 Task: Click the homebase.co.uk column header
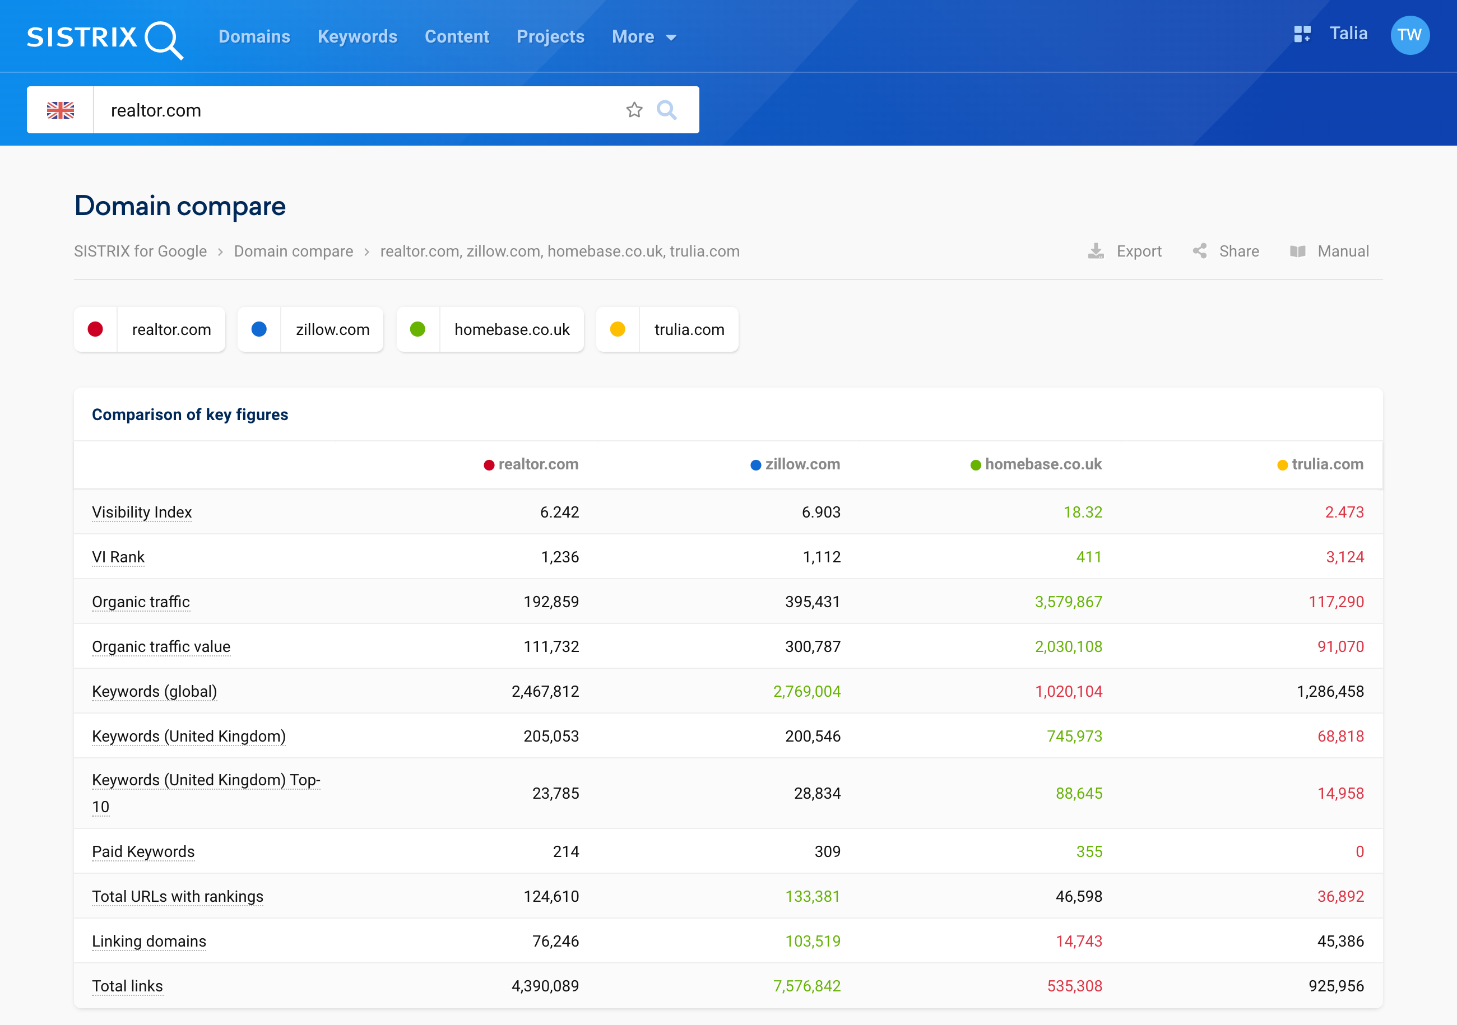coord(1036,464)
